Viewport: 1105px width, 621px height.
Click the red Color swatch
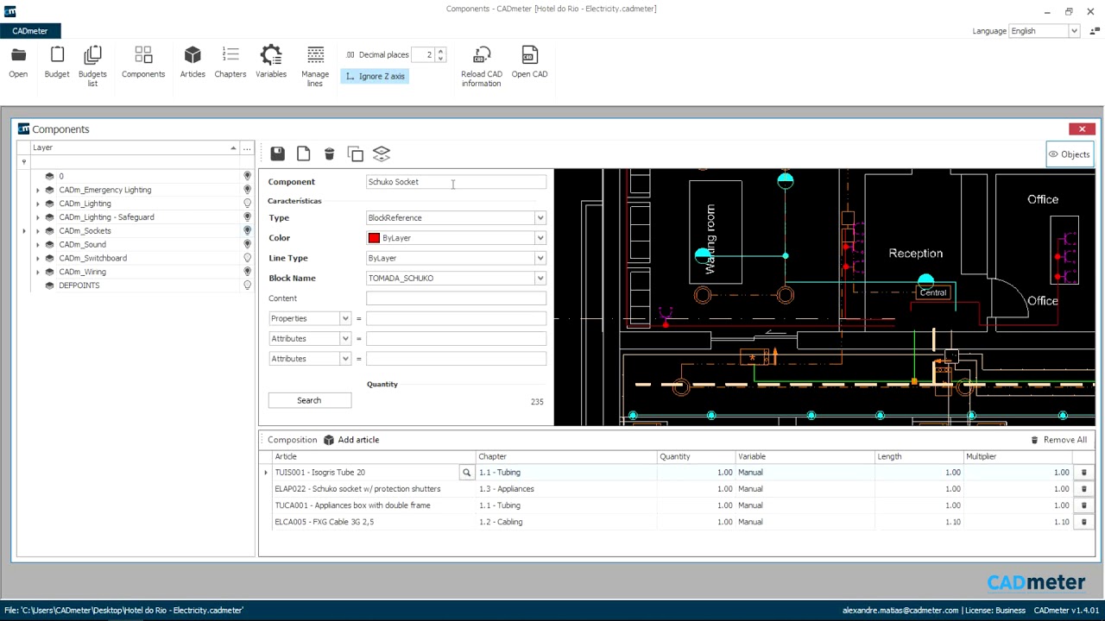pos(374,238)
